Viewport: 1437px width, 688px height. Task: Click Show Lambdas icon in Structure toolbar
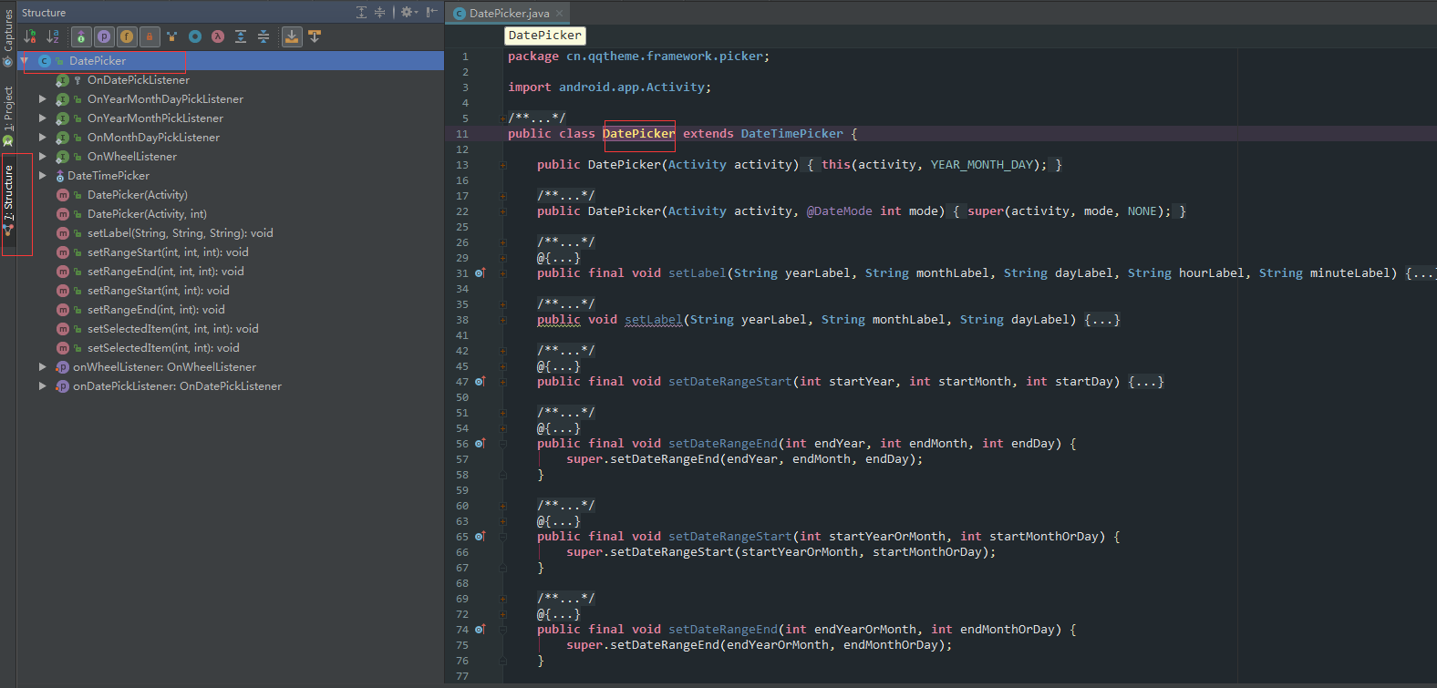tap(218, 36)
